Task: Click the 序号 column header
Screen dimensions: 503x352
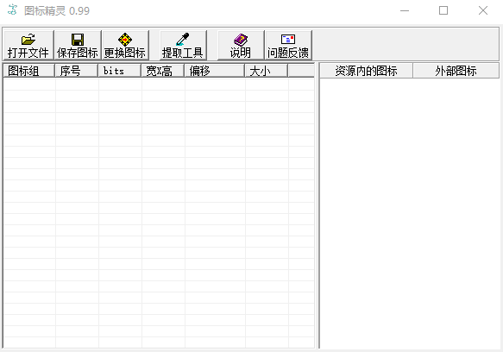Action: pos(76,71)
